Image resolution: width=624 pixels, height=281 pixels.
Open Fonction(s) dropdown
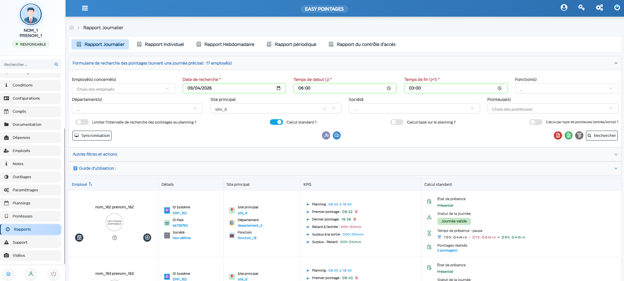tap(567, 88)
